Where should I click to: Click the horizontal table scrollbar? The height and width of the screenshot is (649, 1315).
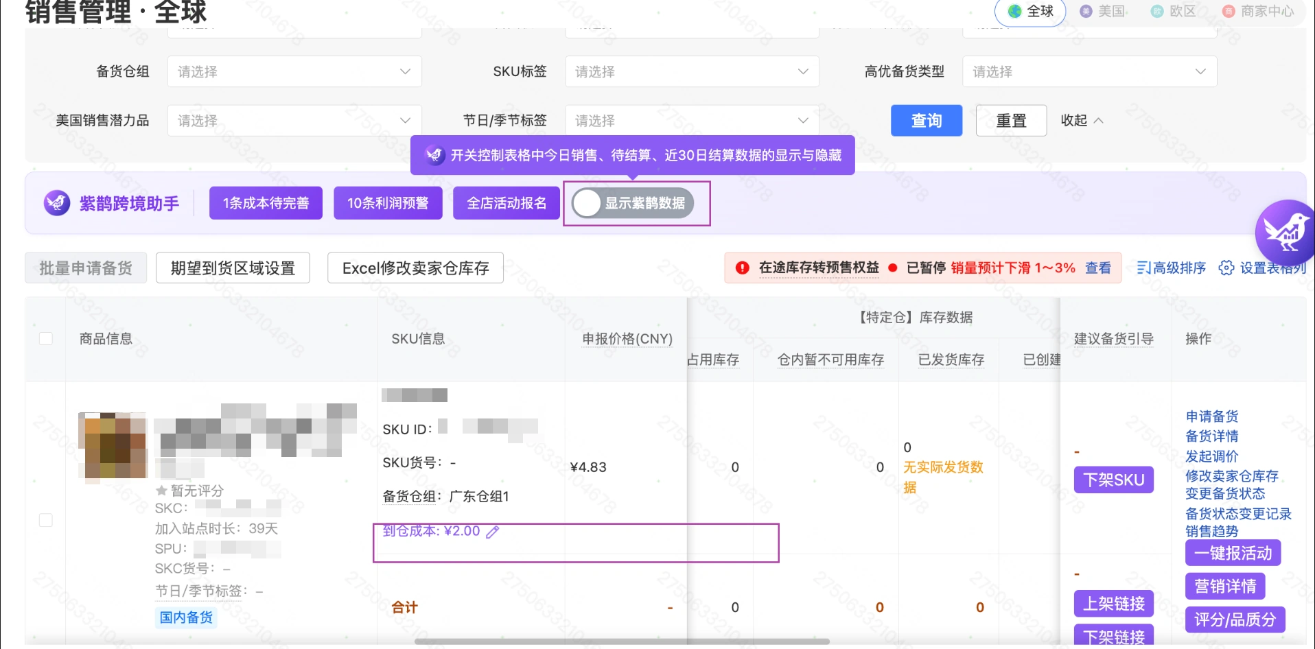tap(622, 642)
